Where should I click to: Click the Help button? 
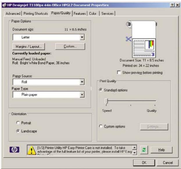162,150
